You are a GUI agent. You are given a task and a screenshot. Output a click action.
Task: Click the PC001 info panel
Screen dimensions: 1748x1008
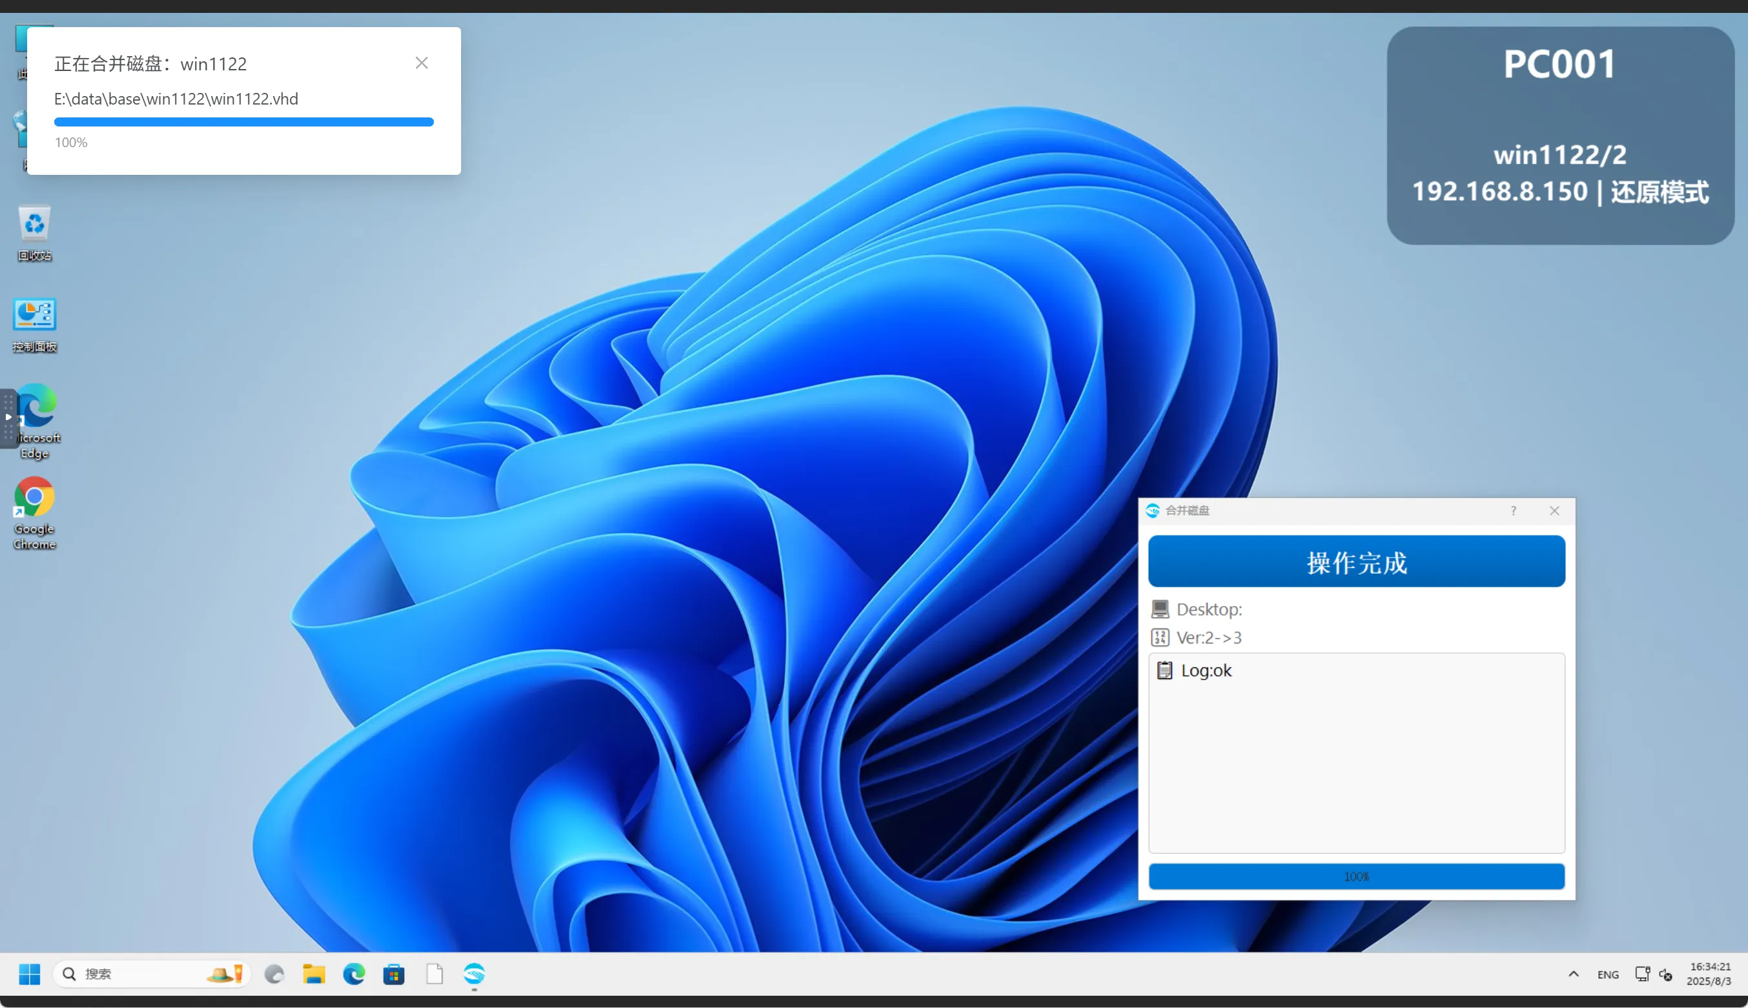tap(1560, 135)
